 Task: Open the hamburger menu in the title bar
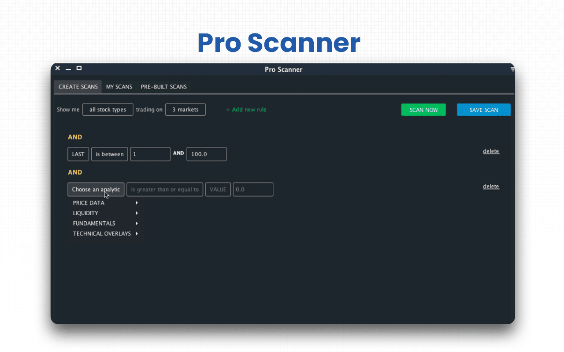tap(512, 69)
